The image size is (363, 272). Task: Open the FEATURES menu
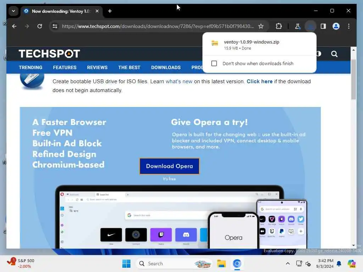coord(65,67)
